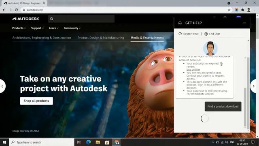This screenshot has height=146, width=259.
Task: Click the Autodesk logo
Action: (x=26, y=19)
